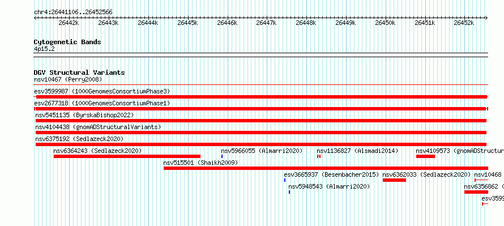The height and width of the screenshot is (226, 504).
Task: Click ruler position 26445k
Action: 187,23
